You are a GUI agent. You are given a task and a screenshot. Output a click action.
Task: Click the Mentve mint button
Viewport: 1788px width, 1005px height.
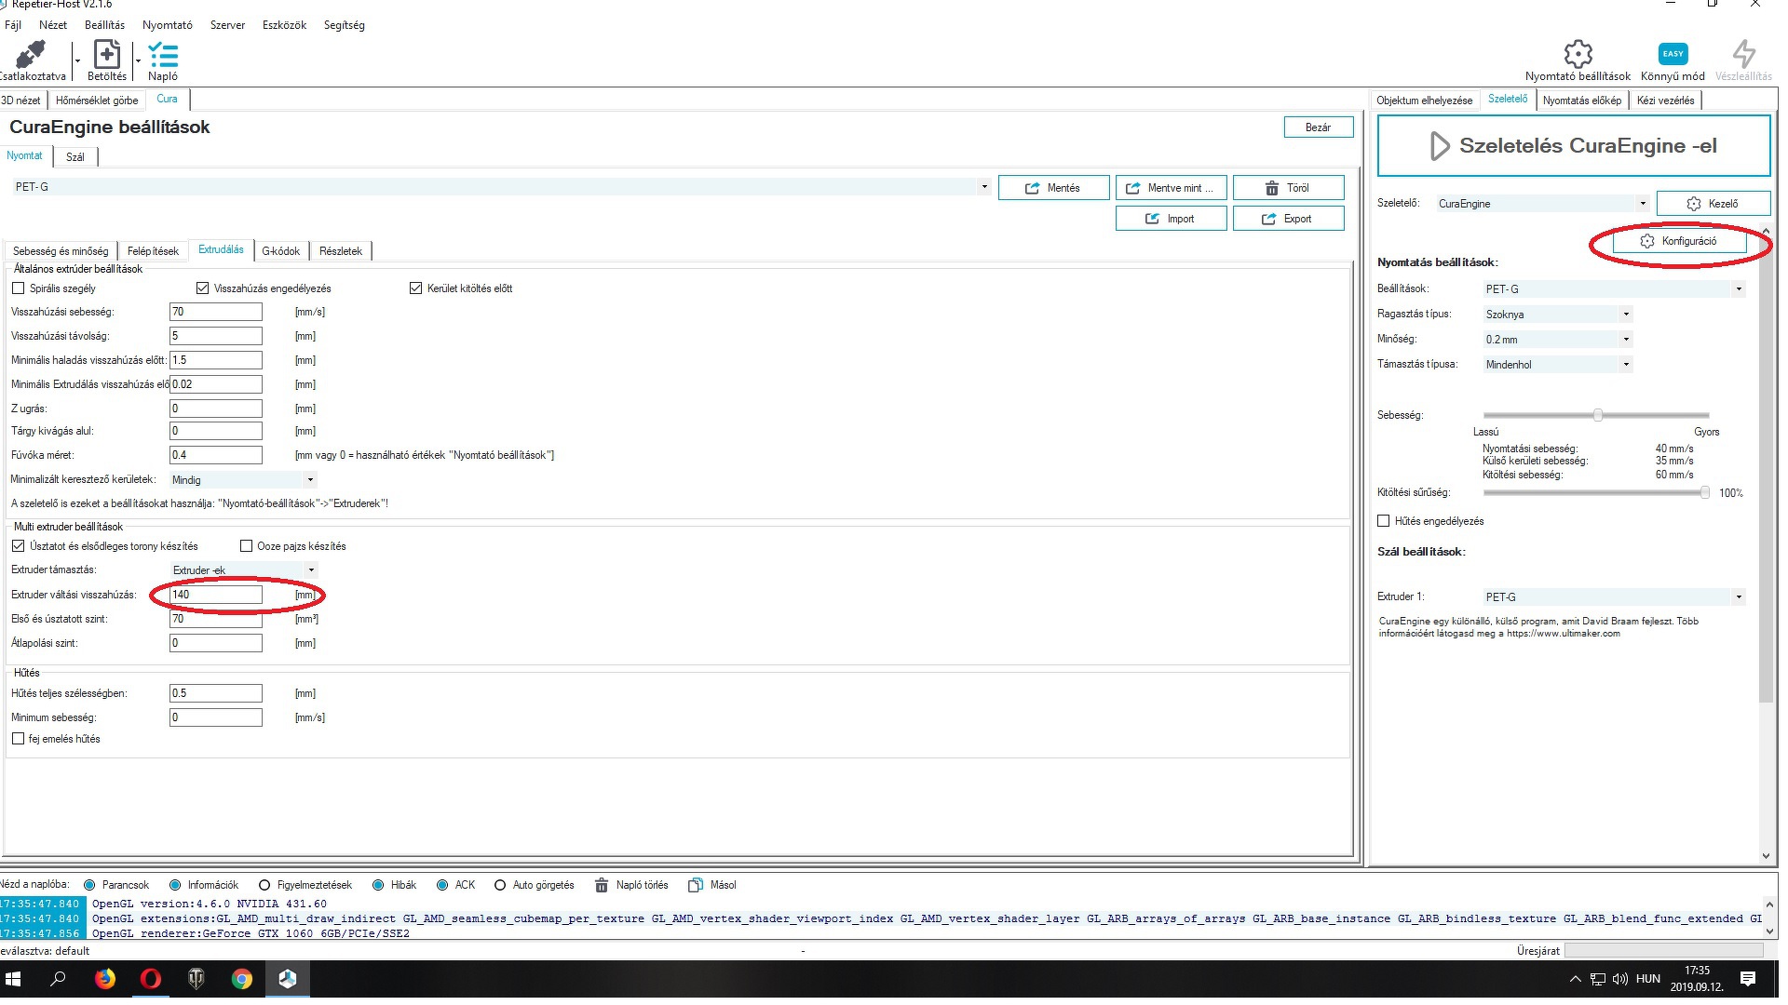pos(1171,188)
